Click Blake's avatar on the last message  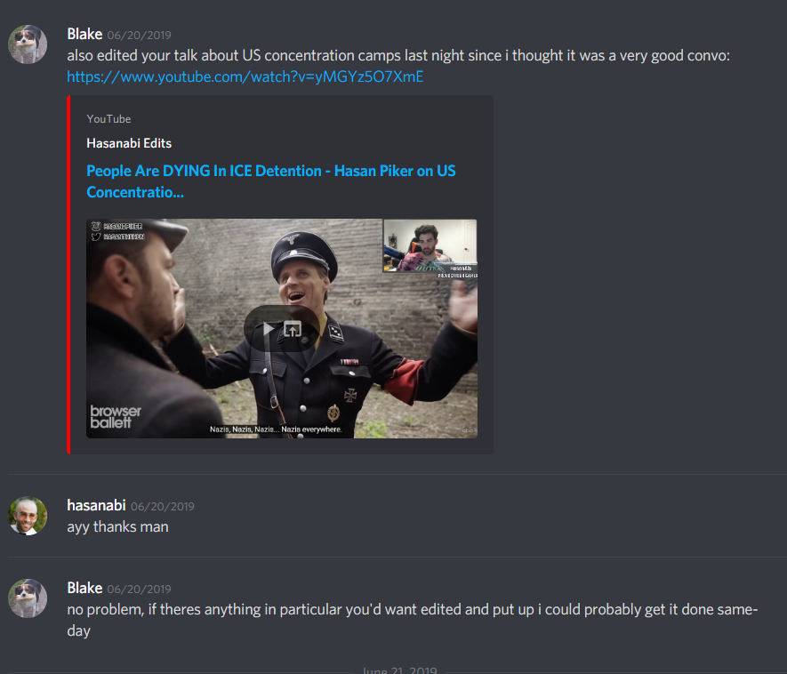pos(28,598)
